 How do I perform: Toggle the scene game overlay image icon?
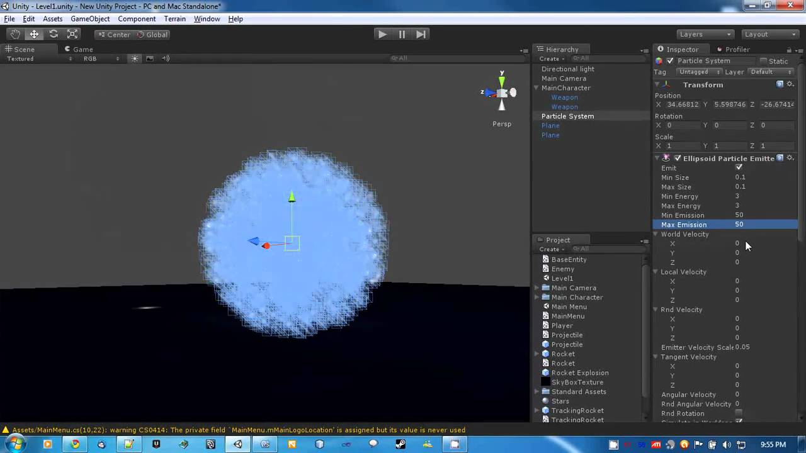[150, 59]
